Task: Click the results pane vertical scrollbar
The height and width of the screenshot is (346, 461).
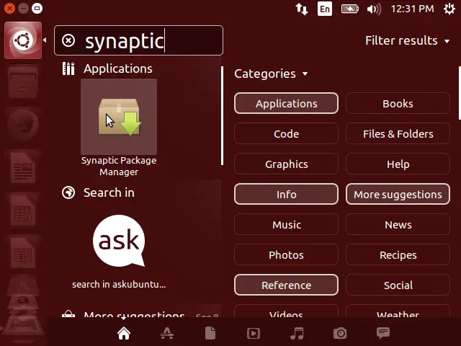Action: tap(223, 115)
